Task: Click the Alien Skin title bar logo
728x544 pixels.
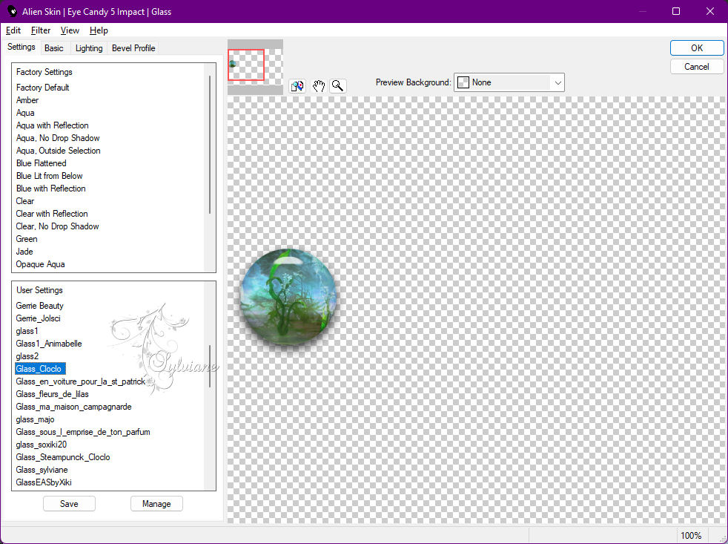Action: 12,11
